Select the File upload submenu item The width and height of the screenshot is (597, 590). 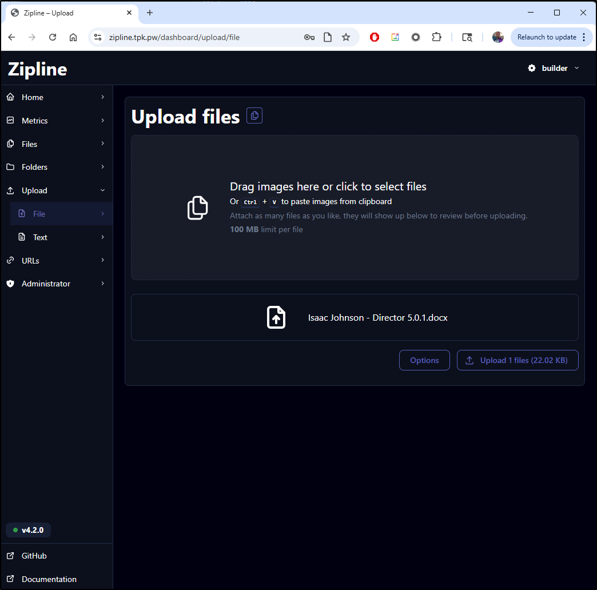[62, 214]
